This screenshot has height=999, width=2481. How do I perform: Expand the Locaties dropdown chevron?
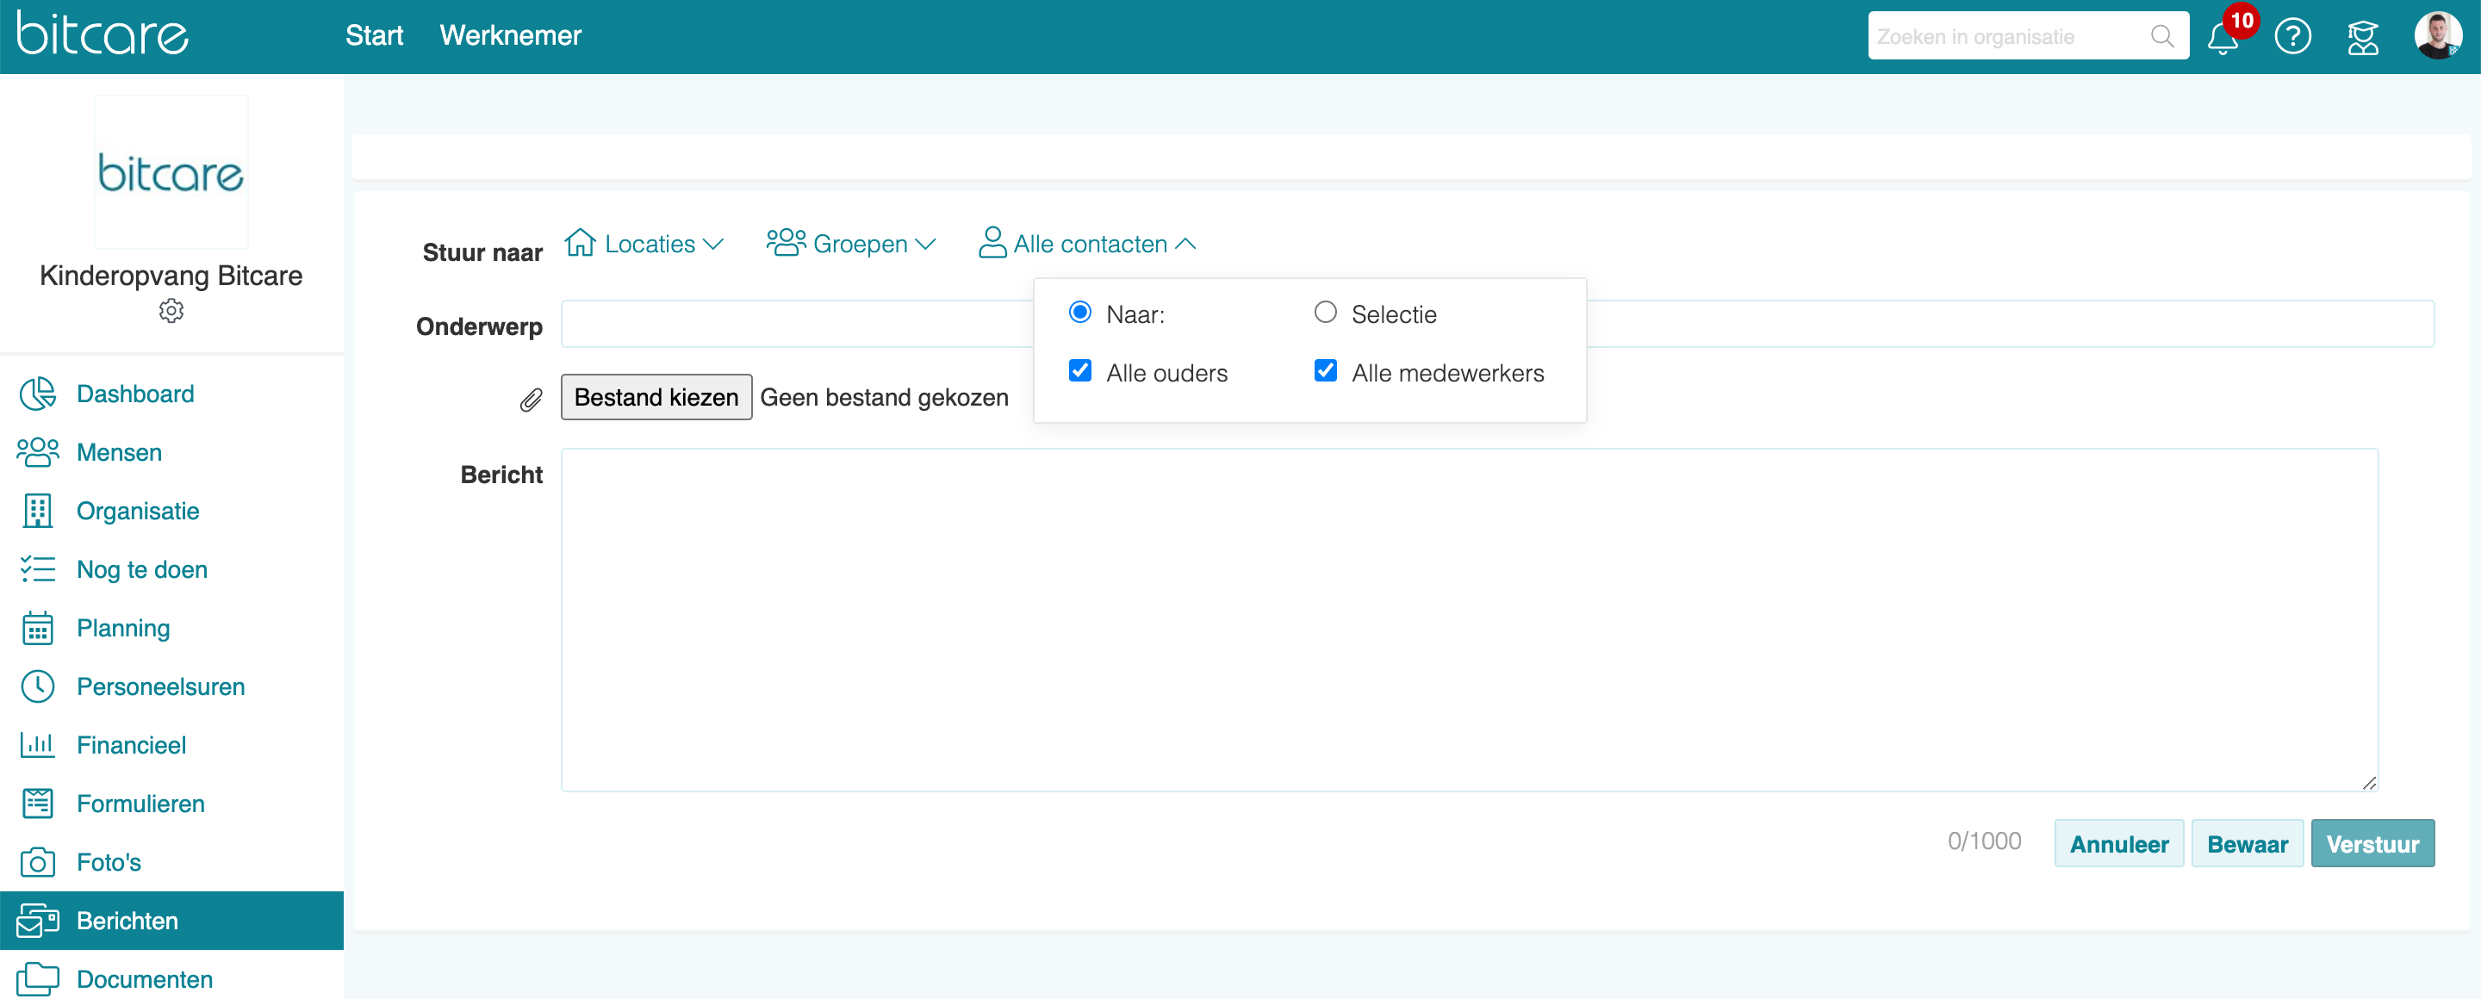coord(712,245)
